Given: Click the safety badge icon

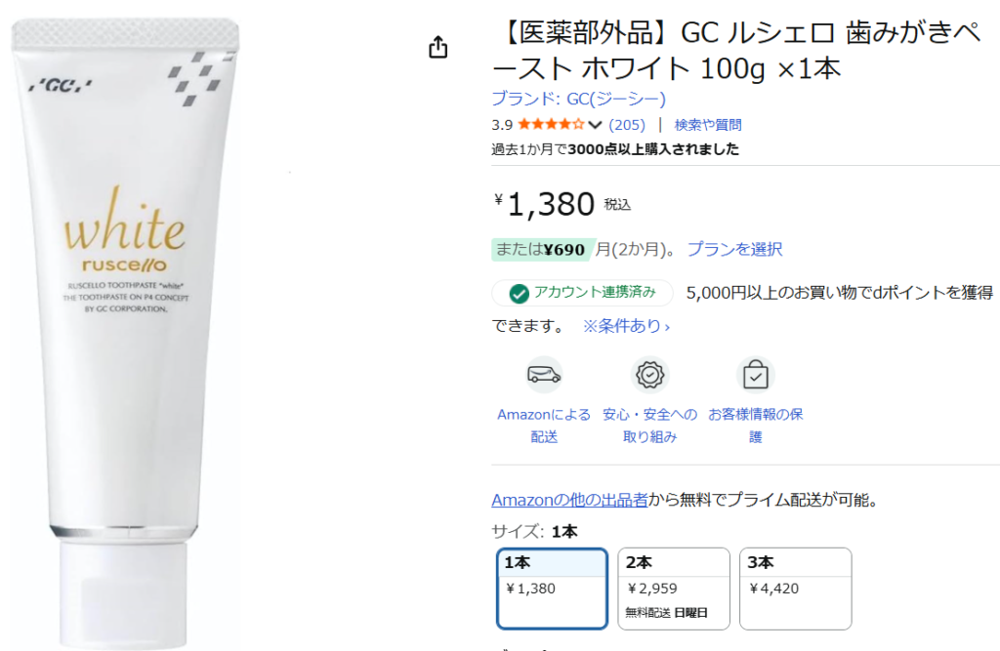Looking at the screenshot, I should 649,375.
